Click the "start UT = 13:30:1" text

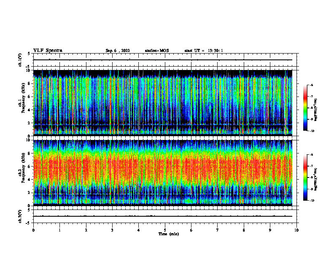(x=204, y=51)
